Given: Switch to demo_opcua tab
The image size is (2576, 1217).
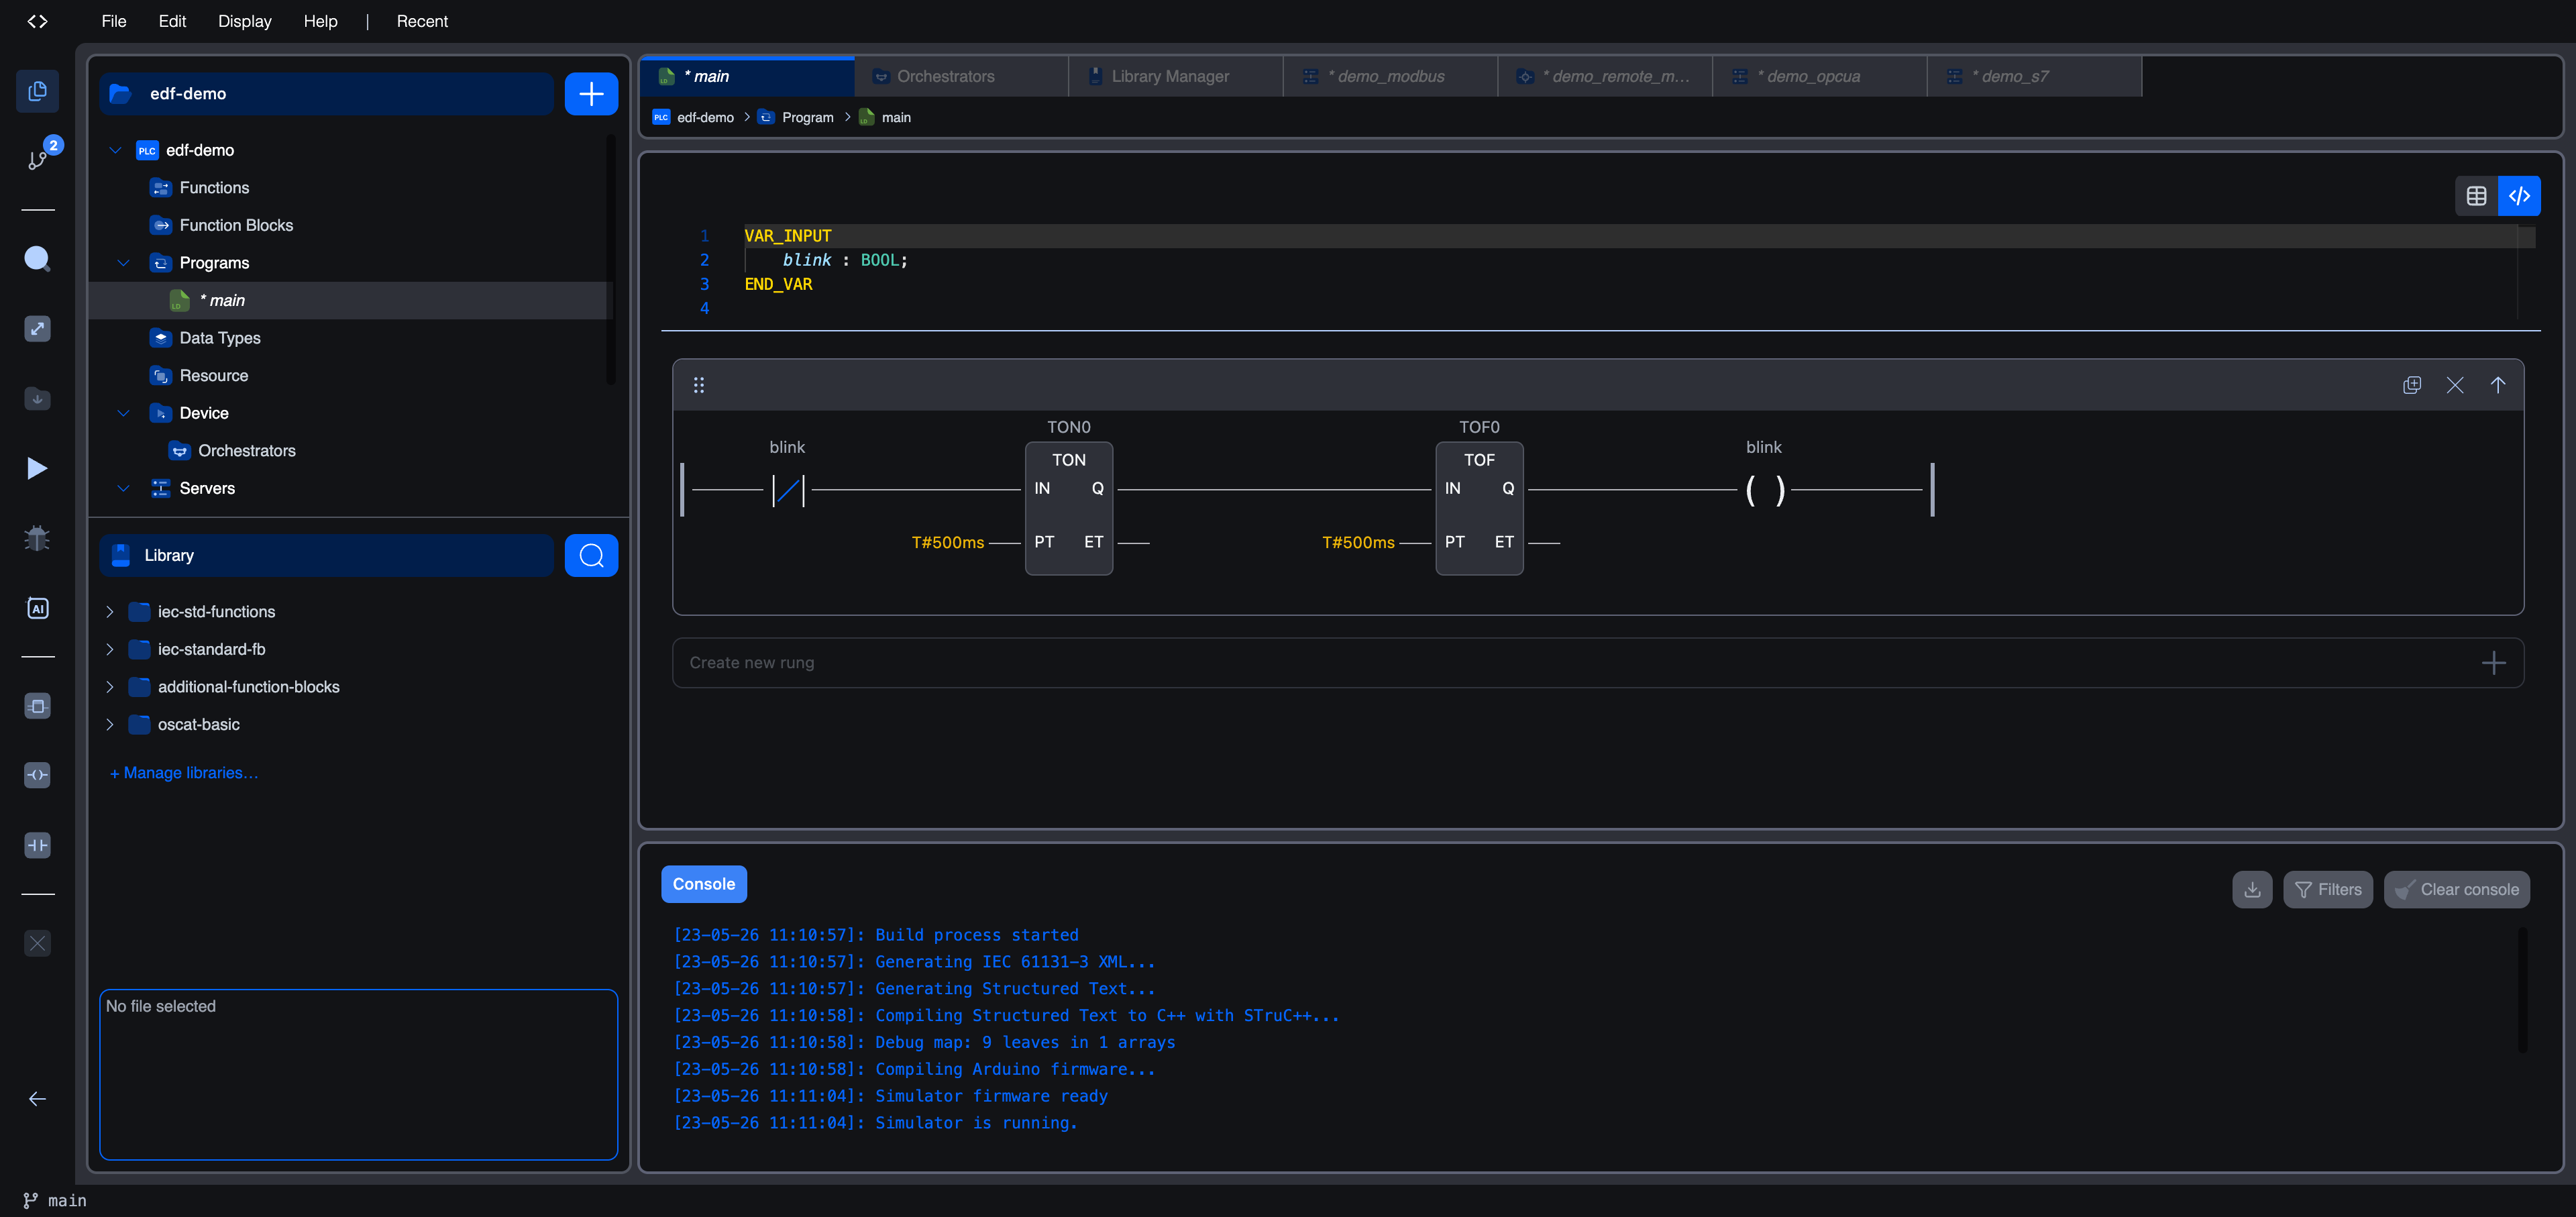Looking at the screenshot, I should coord(1820,76).
